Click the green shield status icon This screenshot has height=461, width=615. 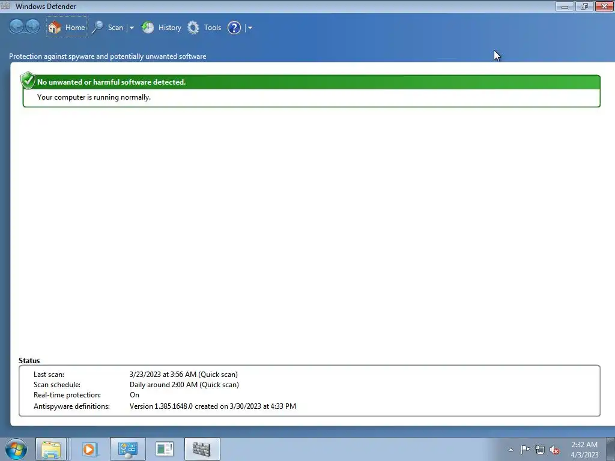[x=28, y=80]
